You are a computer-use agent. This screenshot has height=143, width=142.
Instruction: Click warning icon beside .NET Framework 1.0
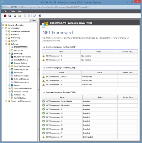(x=44, y=56)
